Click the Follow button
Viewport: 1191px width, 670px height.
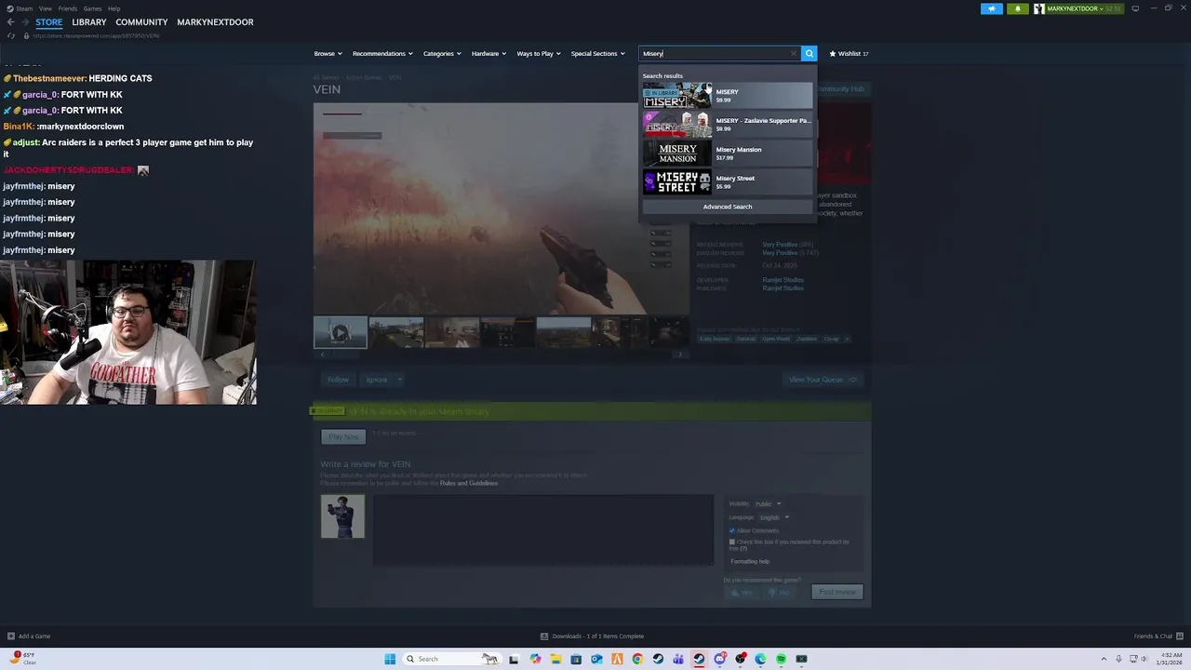pos(338,380)
